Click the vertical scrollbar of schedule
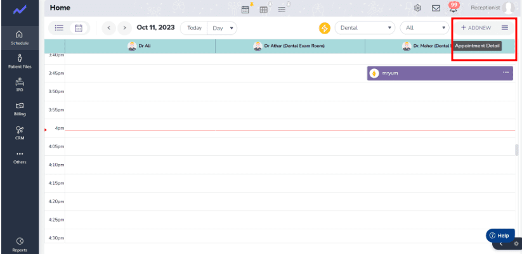This screenshot has width=522, height=254. [x=516, y=150]
